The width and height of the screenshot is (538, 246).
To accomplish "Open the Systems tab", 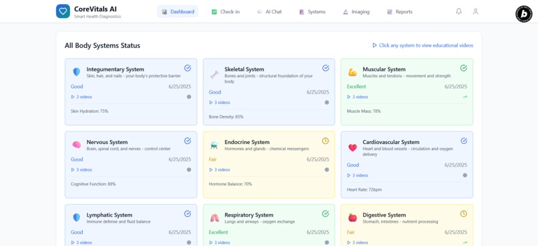I will click(312, 11).
